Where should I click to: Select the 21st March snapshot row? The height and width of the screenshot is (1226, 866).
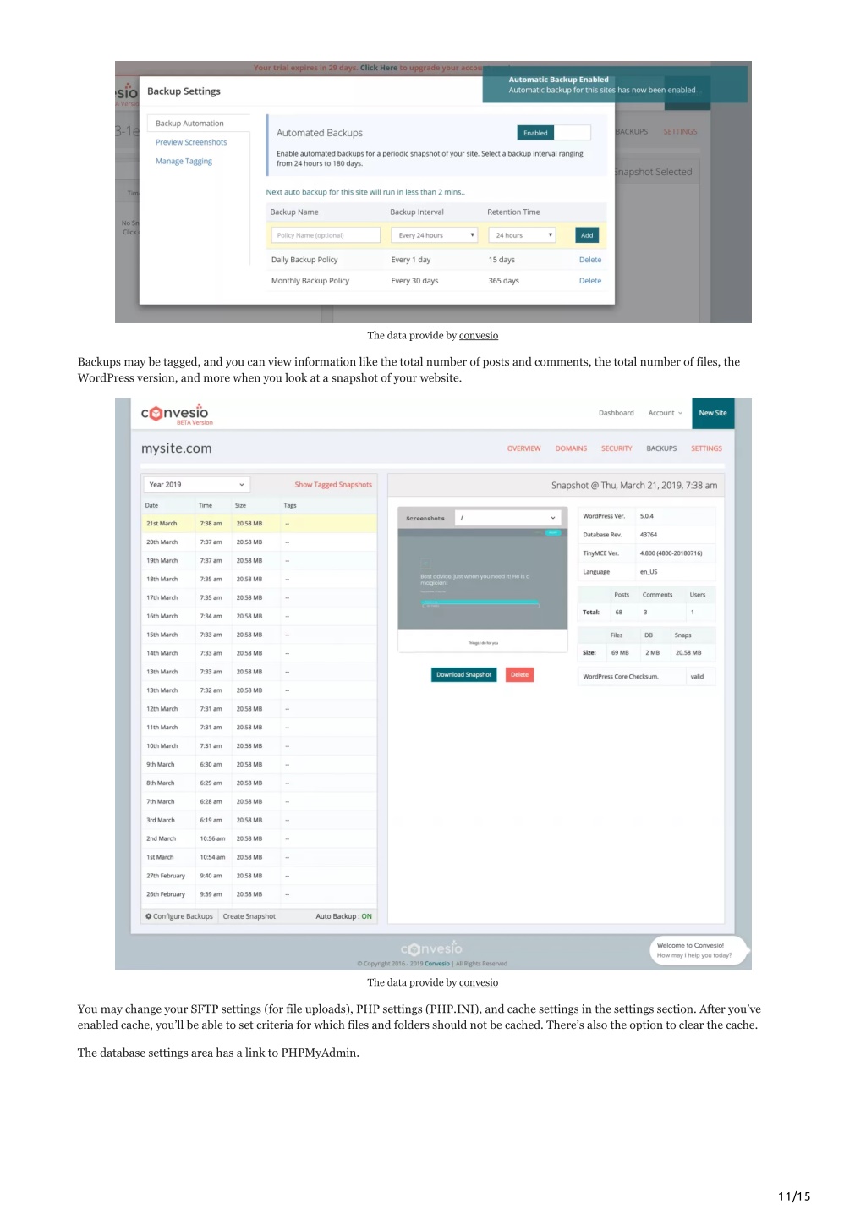coord(259,524)
